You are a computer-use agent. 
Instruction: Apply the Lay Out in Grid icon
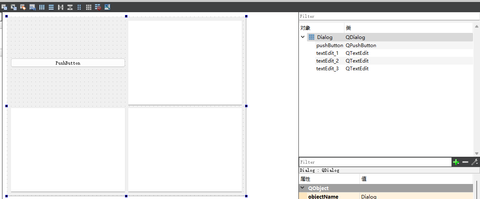88,7
